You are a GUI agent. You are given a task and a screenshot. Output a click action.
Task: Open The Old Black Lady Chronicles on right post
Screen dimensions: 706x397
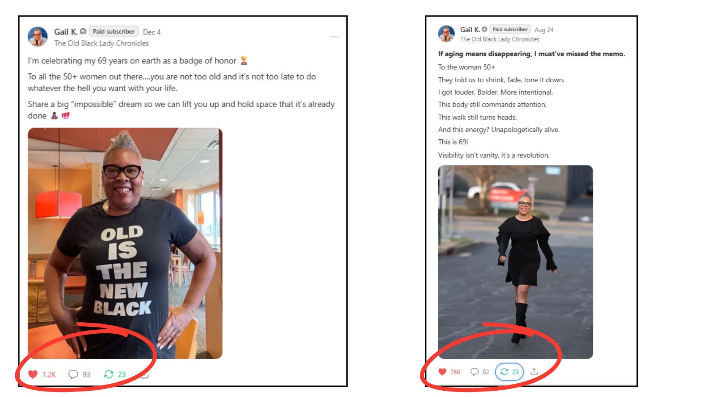click(500, 39)
